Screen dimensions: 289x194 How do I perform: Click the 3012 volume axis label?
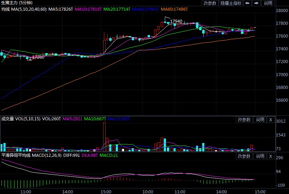pos(281,121)
